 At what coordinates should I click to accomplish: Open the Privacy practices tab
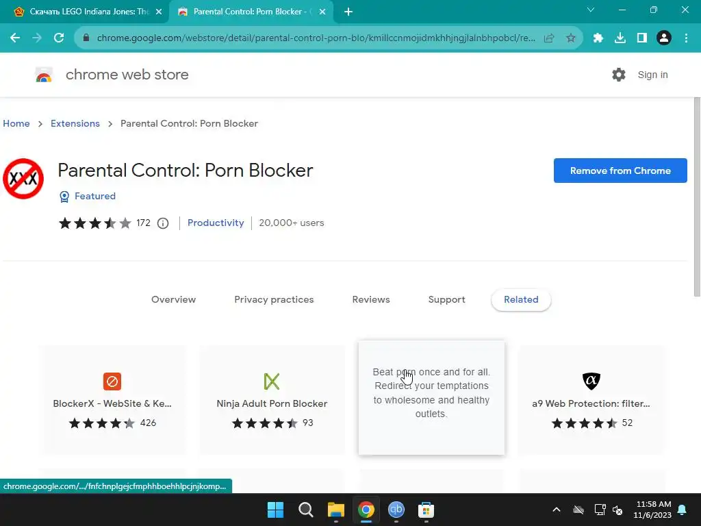point(274,300)
